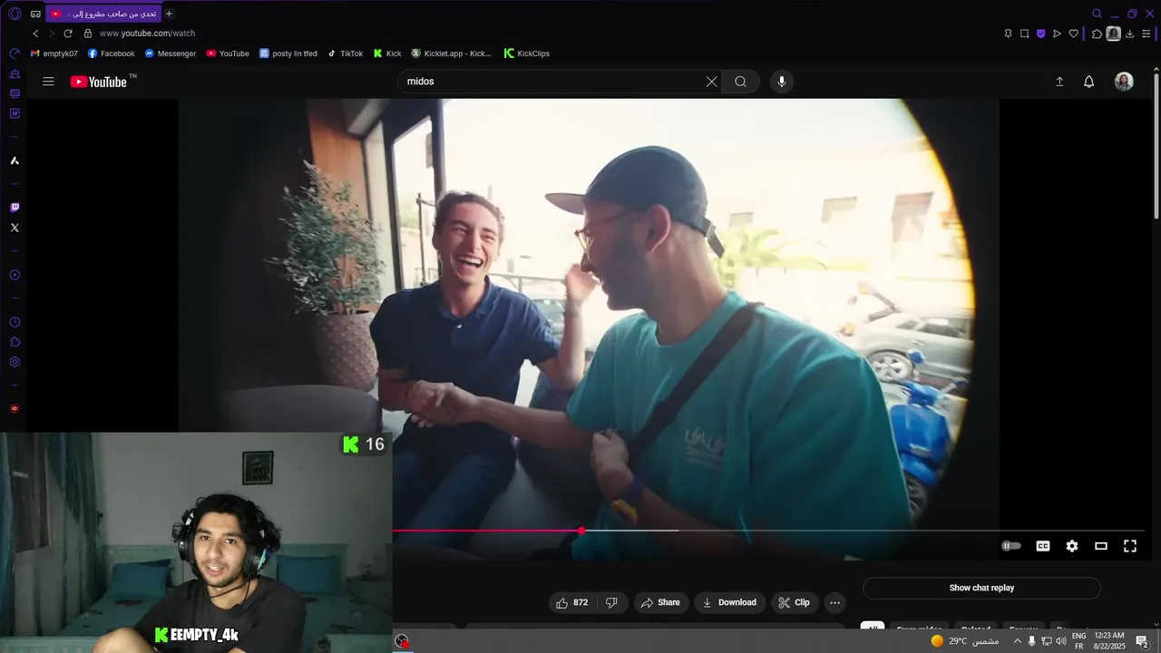The height and width of the screenshot is (653, 1161).
Task: Open Windows notification center
Action: click(1142, 641)
